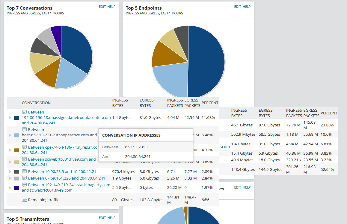Image resolution: width=347 pixels, height=224 pixels.
Task: Expand the hagerty.com conversation row
Action: coord(10,188)
